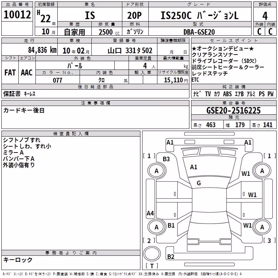Select the office notice キーロック
Screen dimensions: 278x278
click(x=18, y=260)
